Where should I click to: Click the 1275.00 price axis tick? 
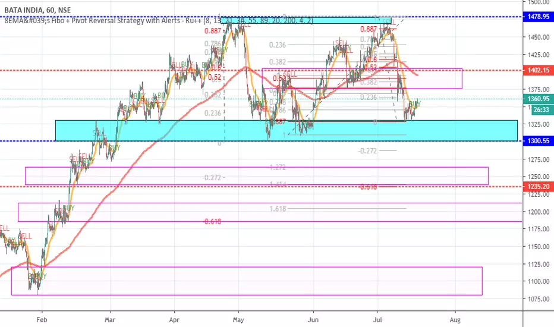click(539, 159)
